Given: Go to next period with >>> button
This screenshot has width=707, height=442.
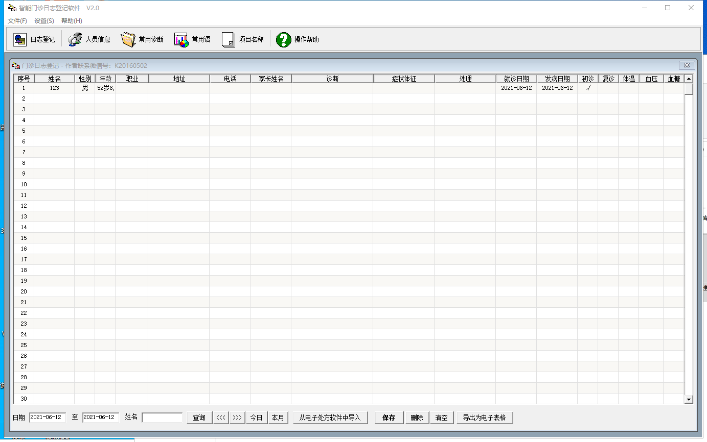Looking at the screenshot, I should 237,418.
